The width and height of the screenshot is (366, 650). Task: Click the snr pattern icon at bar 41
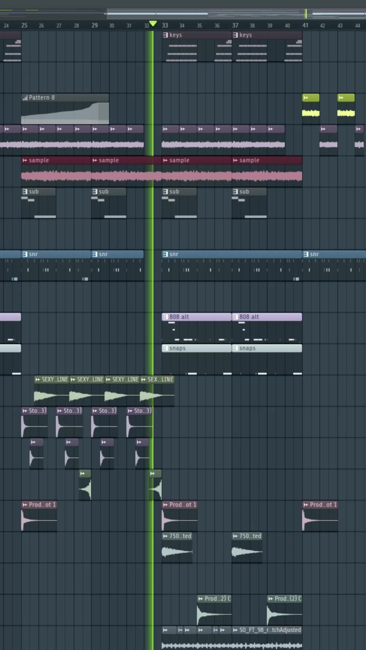[x=306, y=254]
